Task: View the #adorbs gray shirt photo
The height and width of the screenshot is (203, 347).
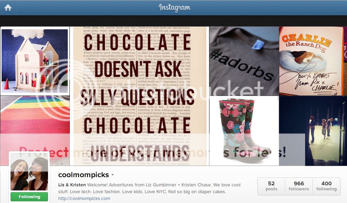Action: tap(244, 61)
